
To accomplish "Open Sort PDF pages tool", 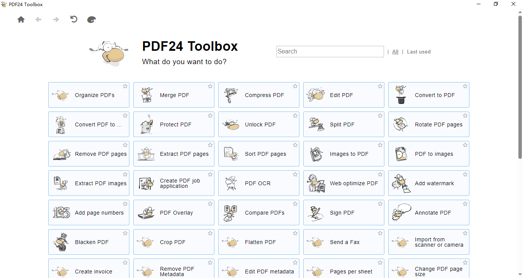I will 259,154.
